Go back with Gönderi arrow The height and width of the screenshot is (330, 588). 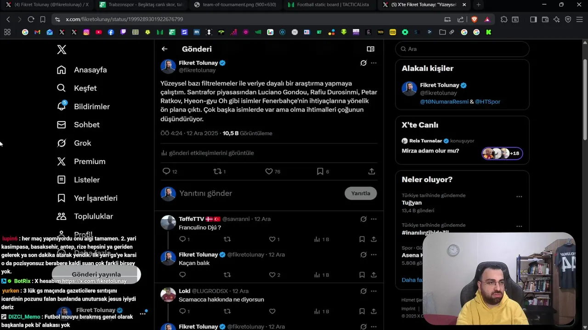[x=164, y=49]
